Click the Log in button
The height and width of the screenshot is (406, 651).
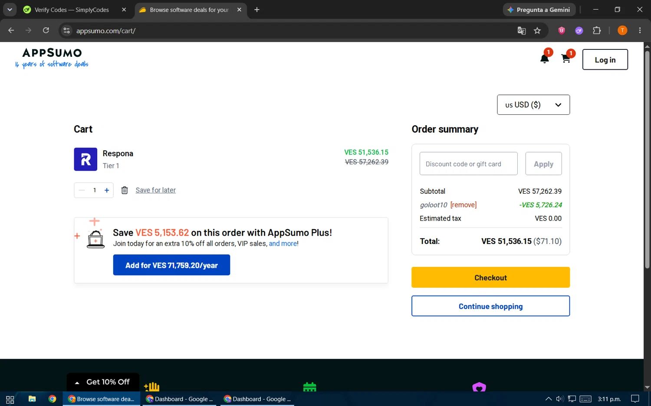pos(605,59)
